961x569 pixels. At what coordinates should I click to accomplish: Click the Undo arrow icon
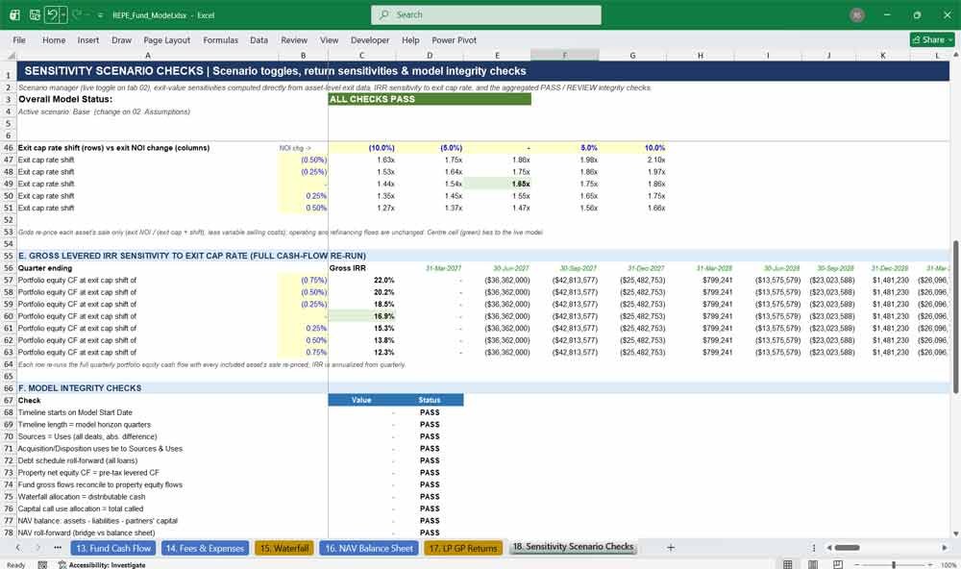click(53, 14)
